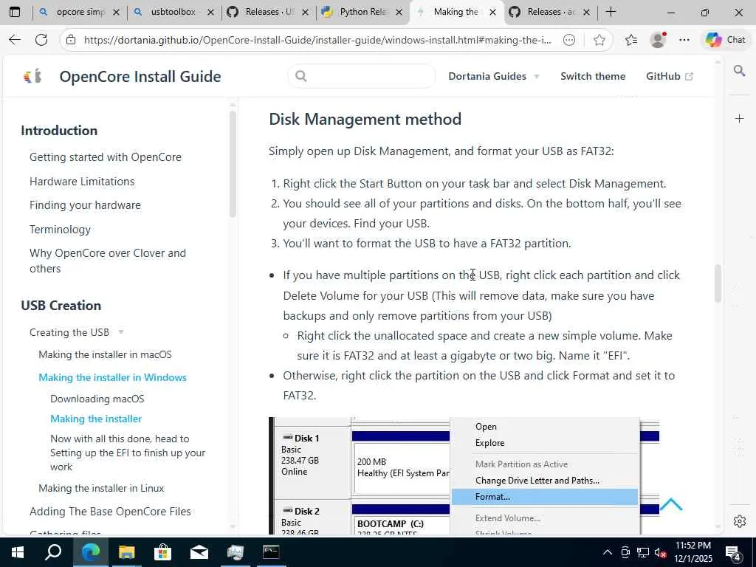Image resolution: width=756 pixels, height=567 pixels.
Task: Open the taskbar clock and date
Action: [x=693, y=552]
